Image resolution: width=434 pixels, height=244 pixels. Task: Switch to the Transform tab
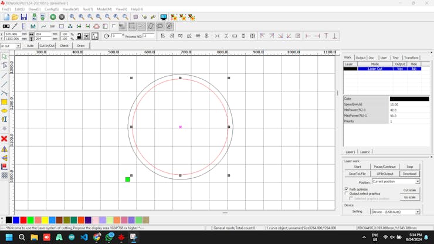tap(411, 57)
